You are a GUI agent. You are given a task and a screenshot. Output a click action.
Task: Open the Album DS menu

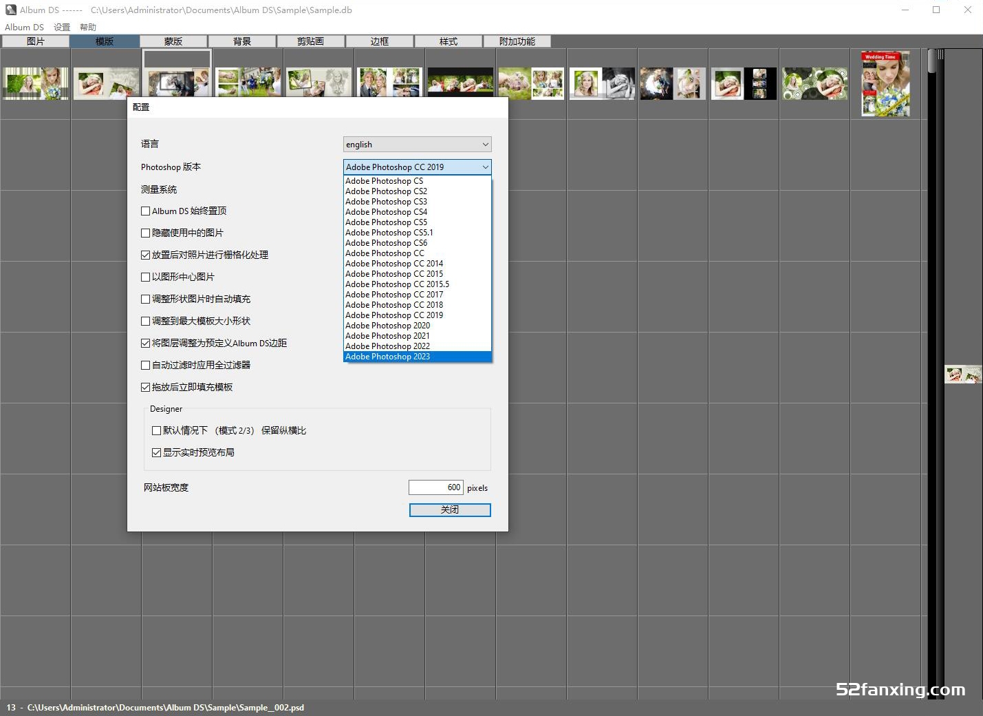click(x=24, y=27)
